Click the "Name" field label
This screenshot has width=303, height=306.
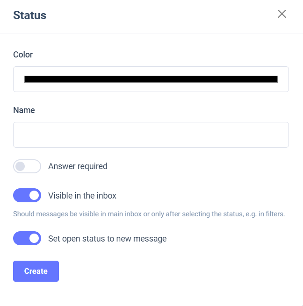click(24, 110)
